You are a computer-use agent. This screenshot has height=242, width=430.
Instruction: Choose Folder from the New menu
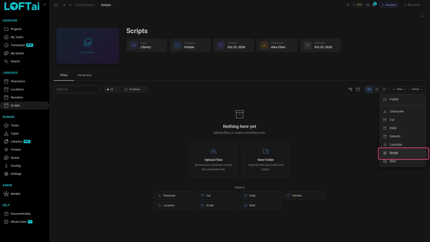403,99
